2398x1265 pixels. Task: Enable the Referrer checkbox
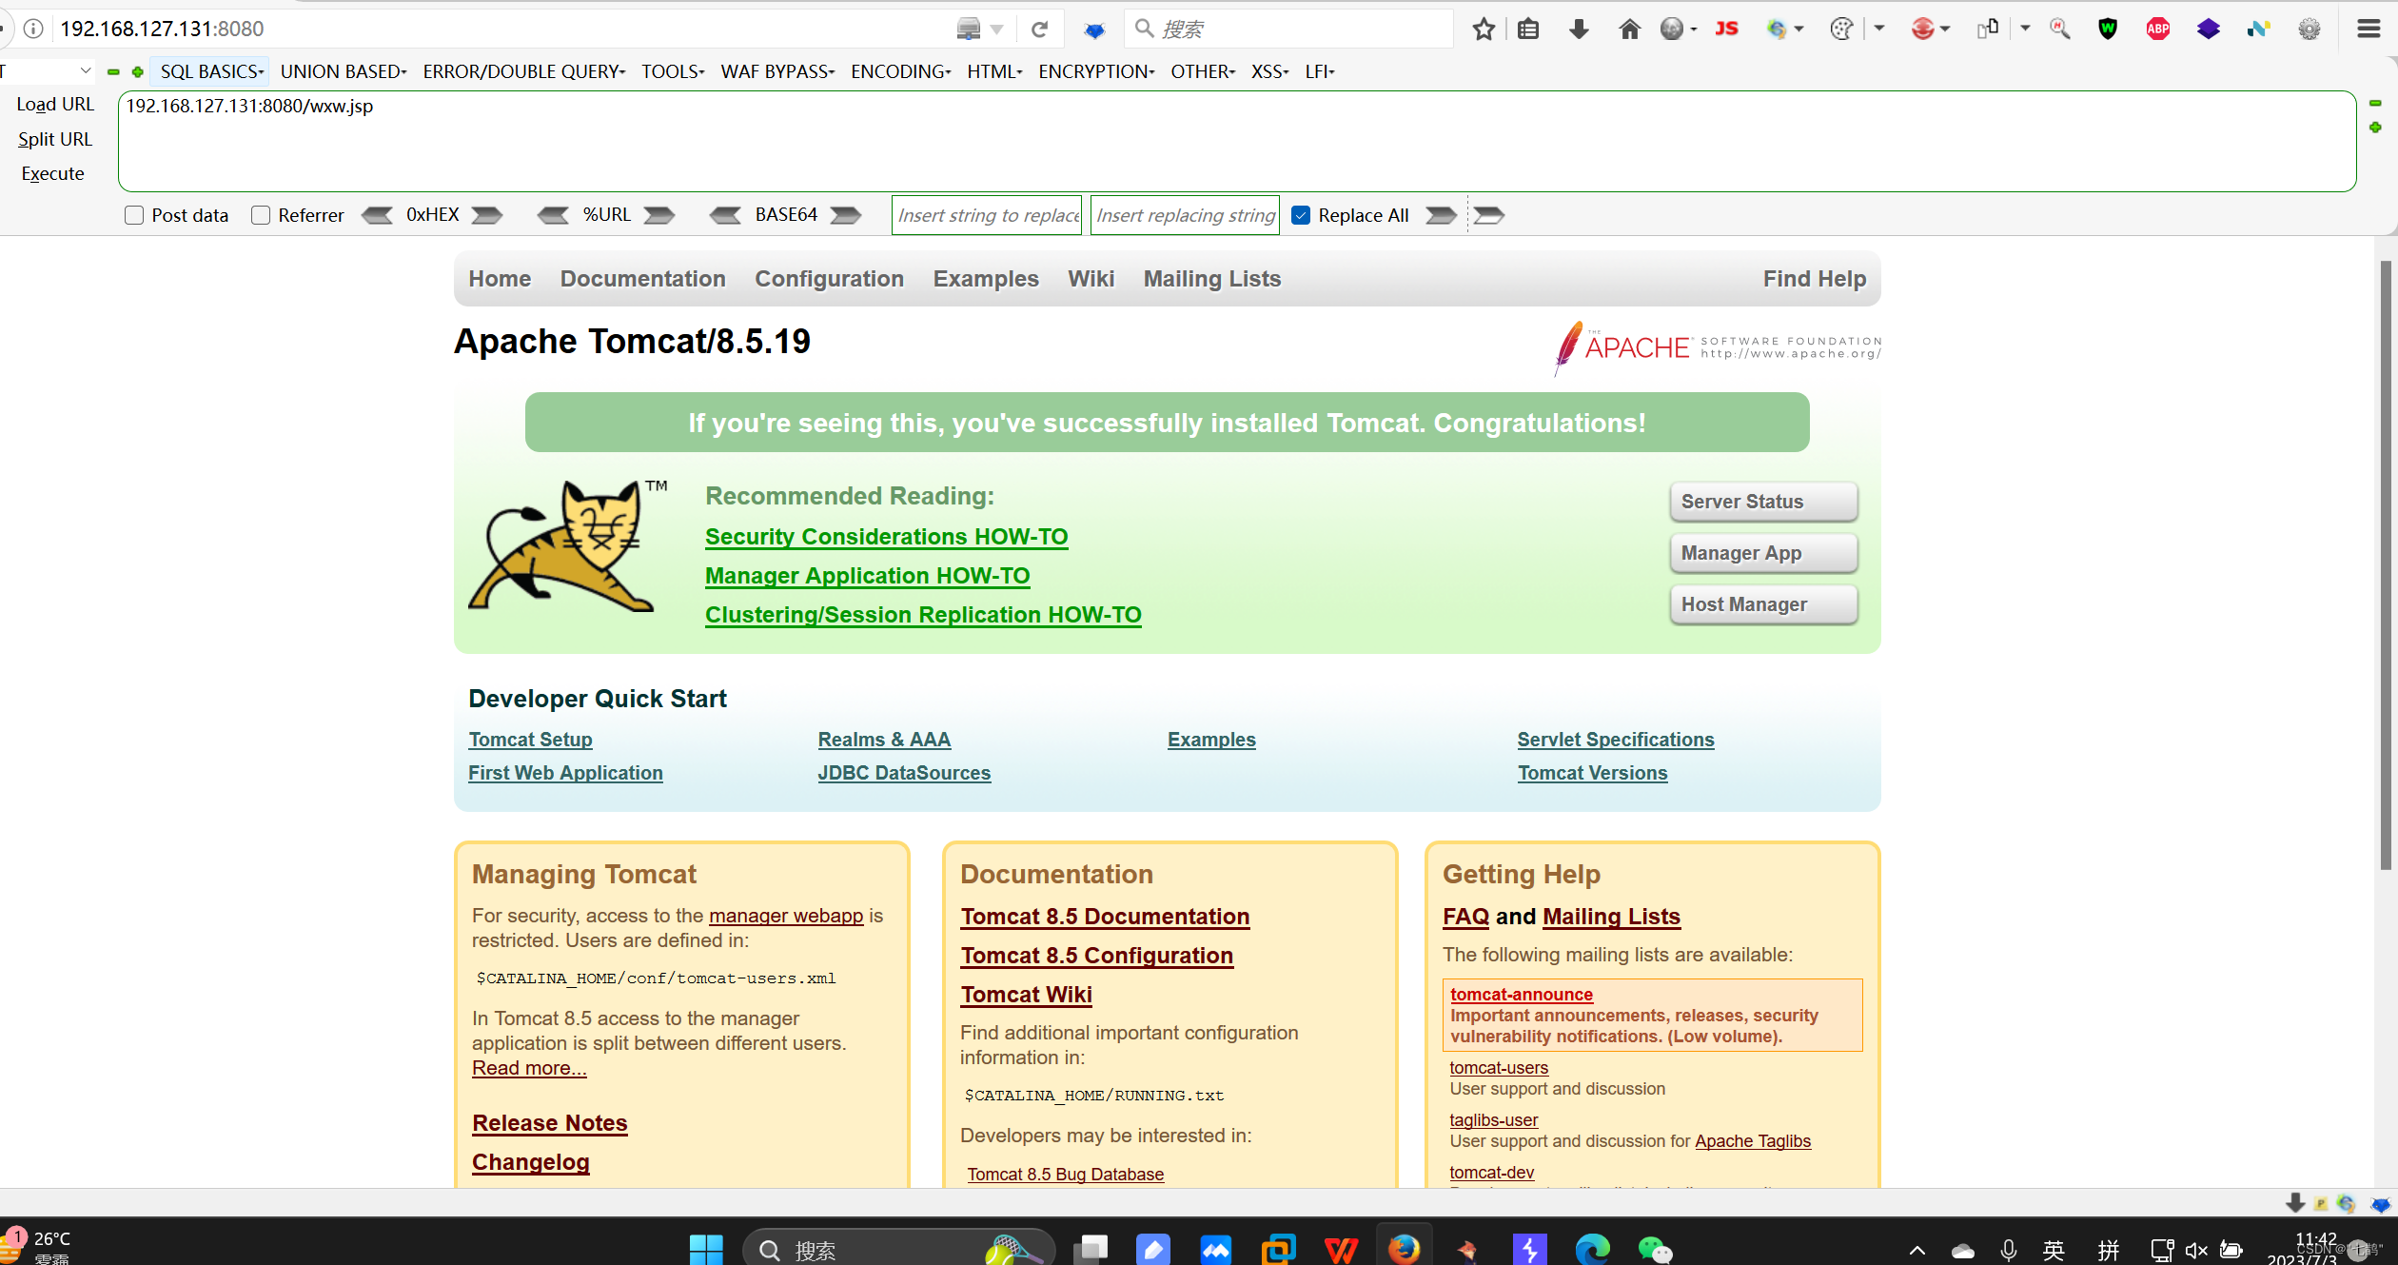point(260,215)
